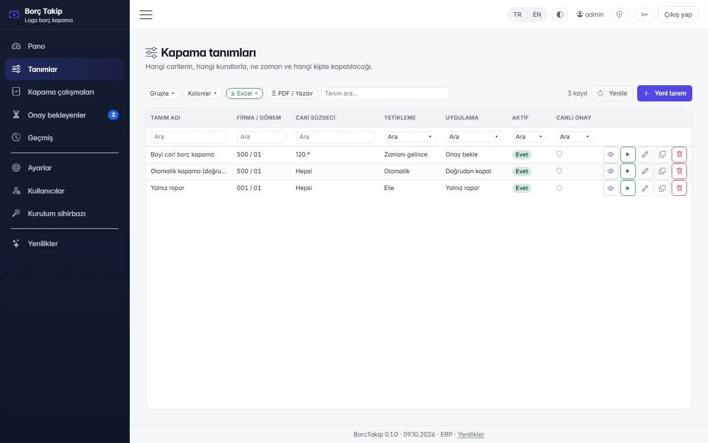Click the PDF / Yazdır button
This screenshot has width=708, height=443.
tap(292, 94)
